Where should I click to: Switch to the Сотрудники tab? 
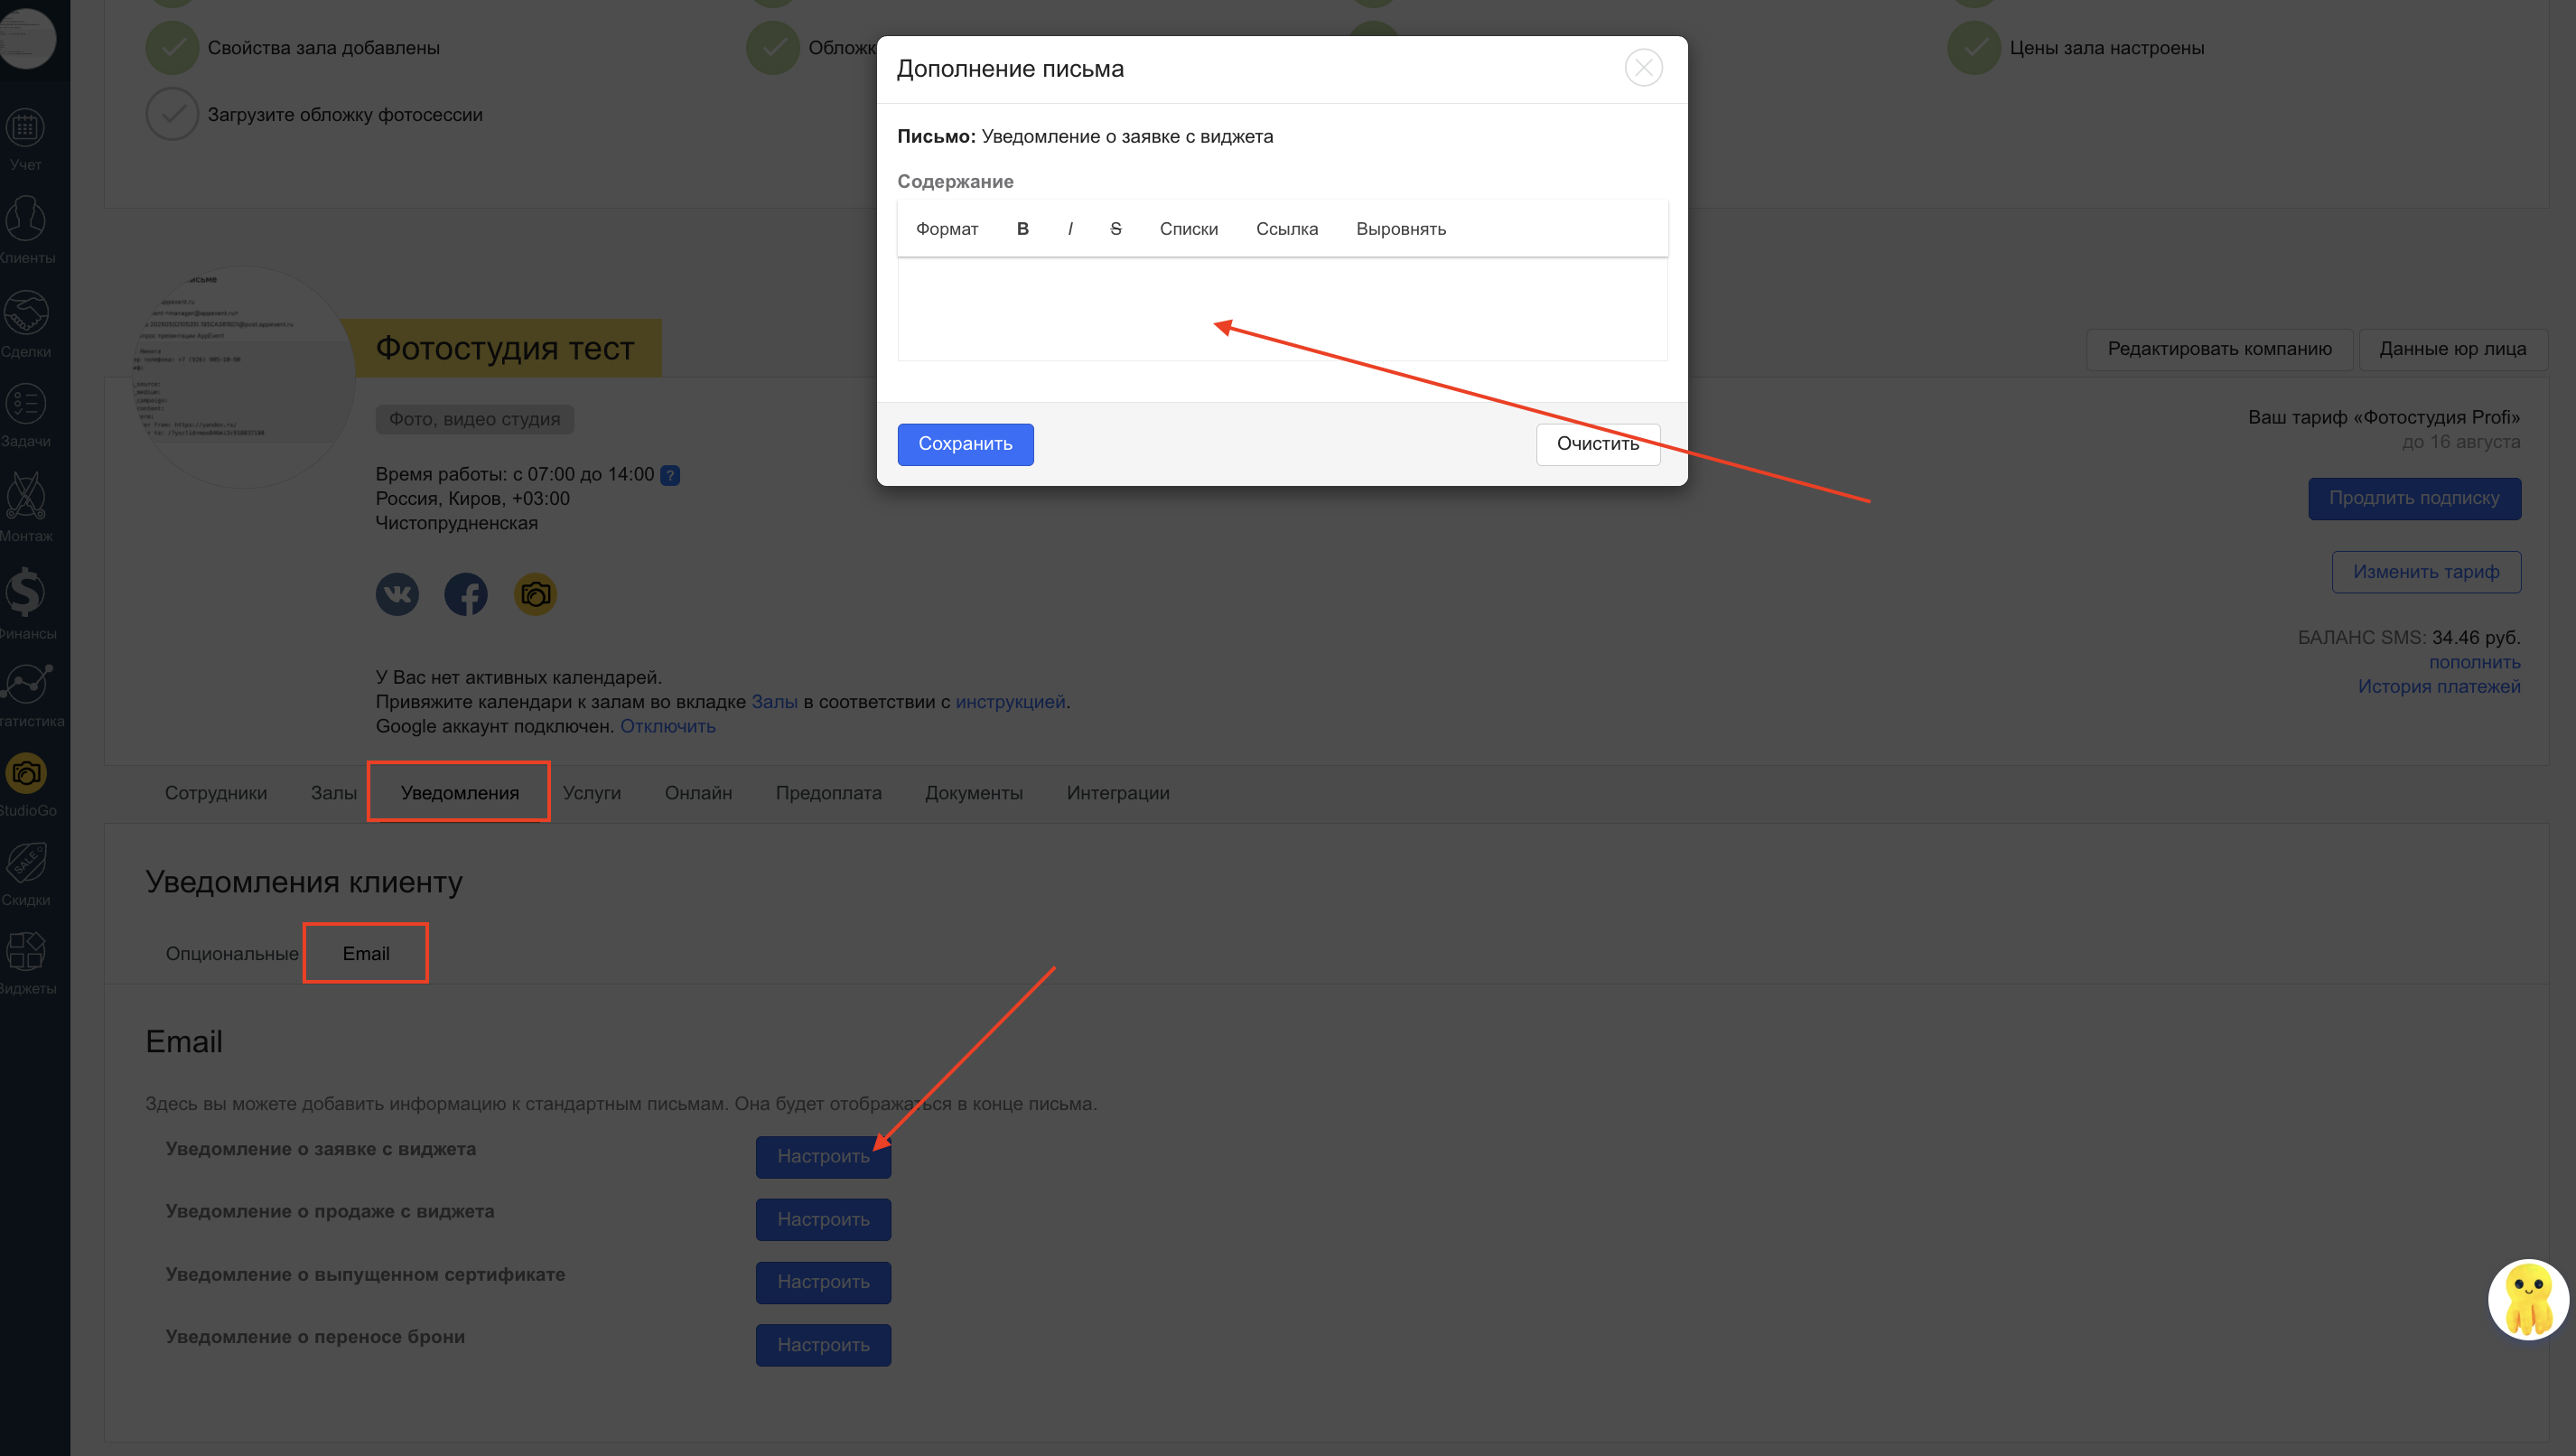point(216,793)
